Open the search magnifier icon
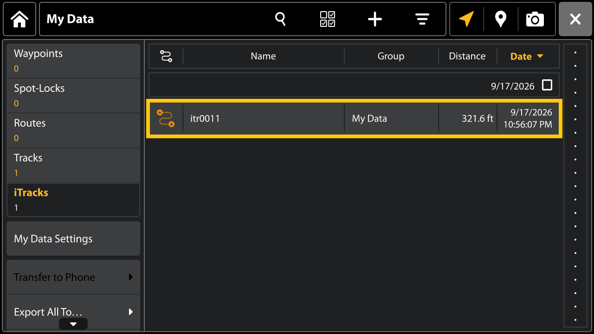 tap(280, 19)
